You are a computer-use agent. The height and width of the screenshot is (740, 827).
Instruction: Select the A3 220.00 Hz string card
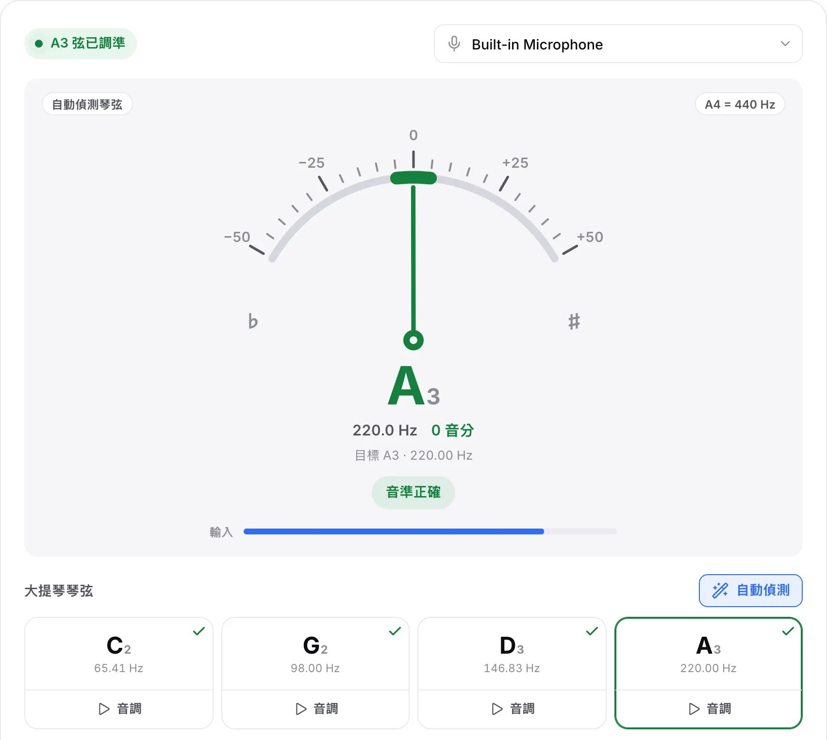[x=709, y=654]
